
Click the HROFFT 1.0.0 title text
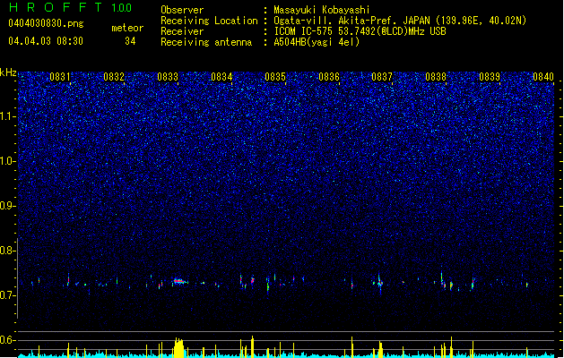71,7
